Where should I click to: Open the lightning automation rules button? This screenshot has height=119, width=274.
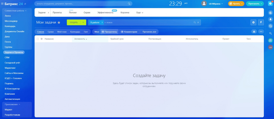[261, 22]
